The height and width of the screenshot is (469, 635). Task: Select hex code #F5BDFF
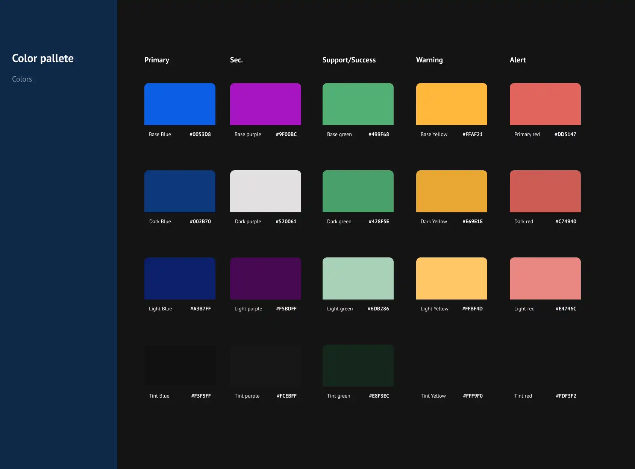[286, 309]
